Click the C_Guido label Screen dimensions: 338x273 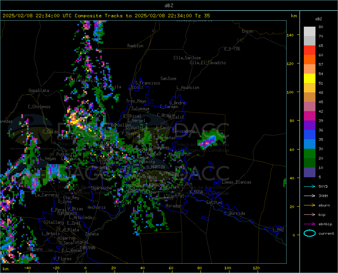(50, 132)
